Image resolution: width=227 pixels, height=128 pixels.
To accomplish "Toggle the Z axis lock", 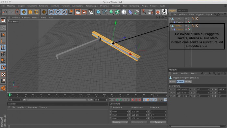I will (x=64, y=12).
